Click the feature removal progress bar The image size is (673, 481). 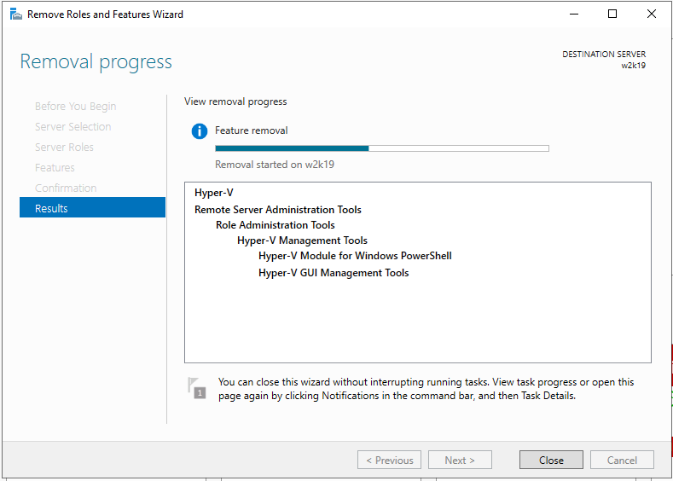pos(381,148)
